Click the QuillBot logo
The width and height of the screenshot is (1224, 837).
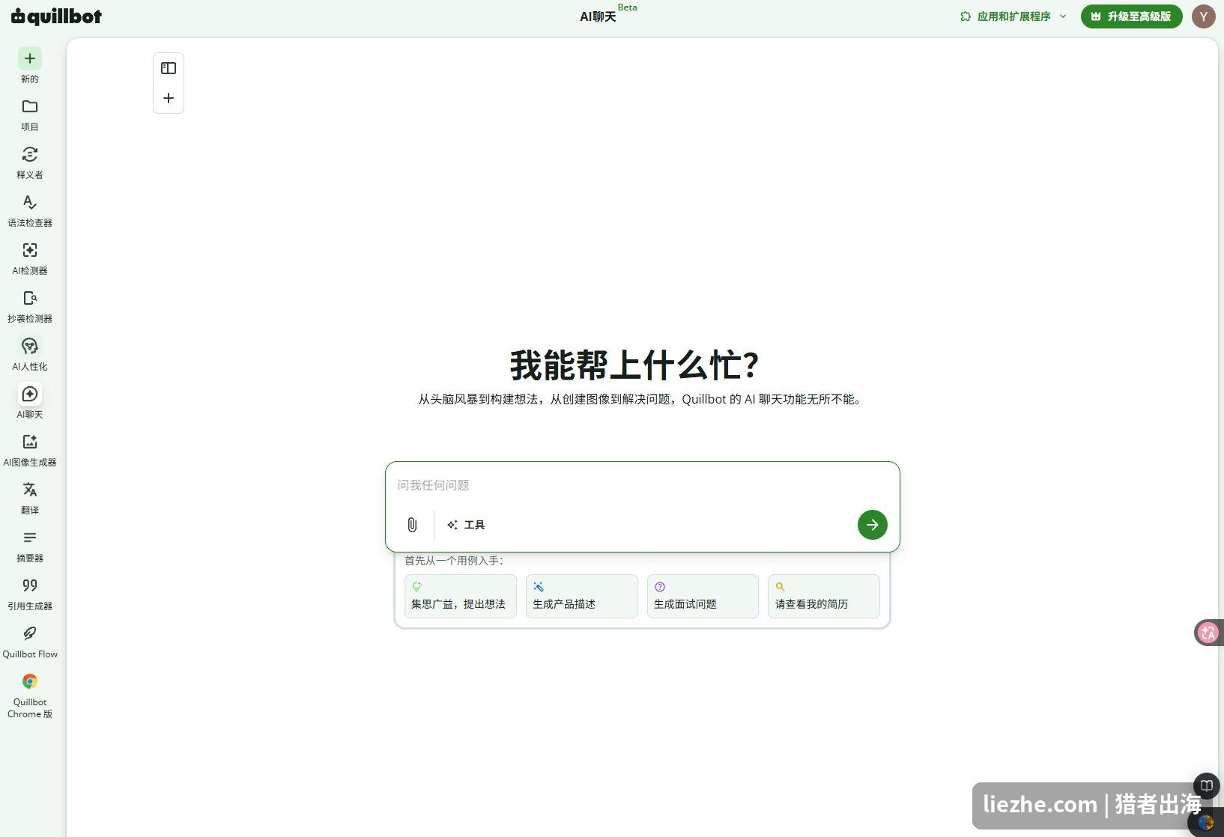(56, 16)
